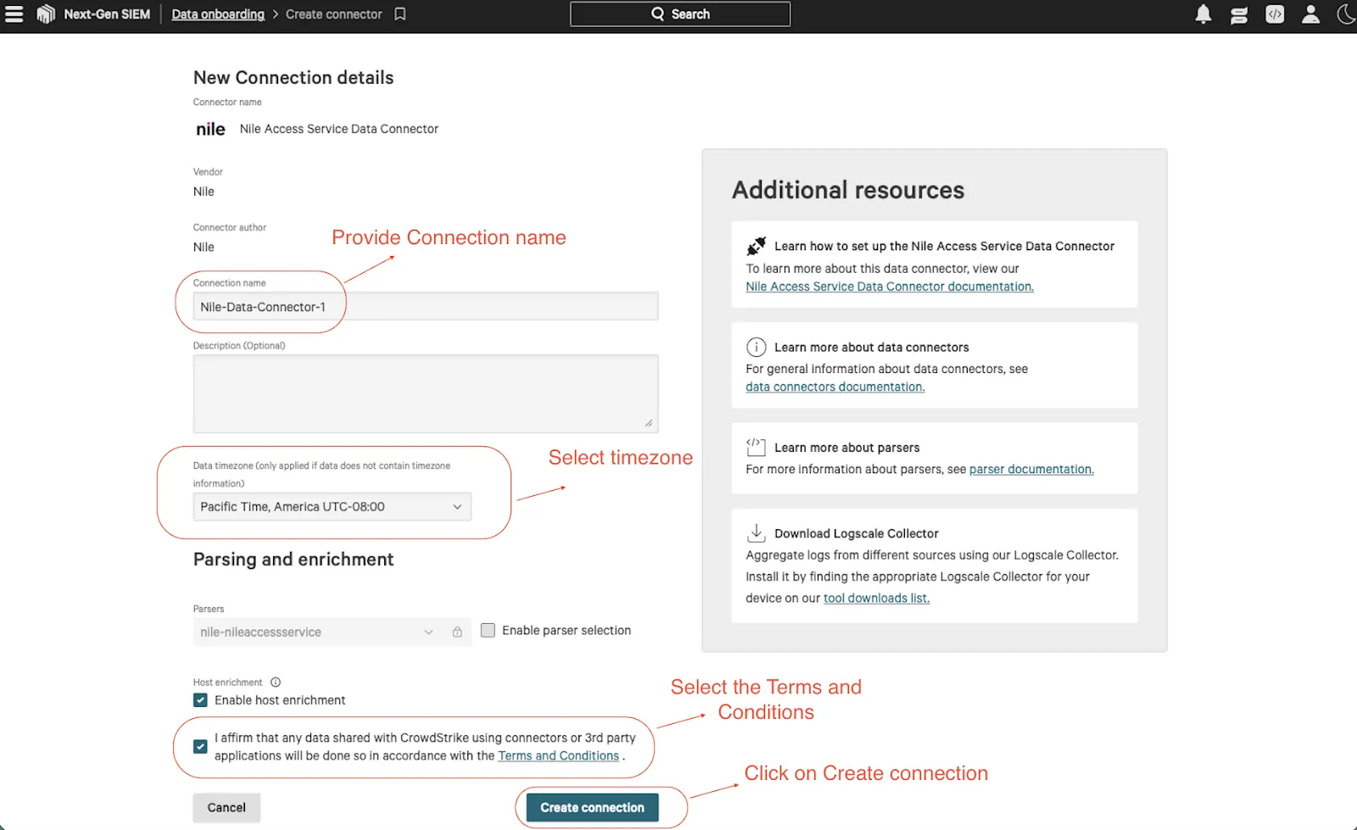This screenshot has width=1357, height=830.
Task: Toggle the Terms and Conditions affirmation checkbox
Action: click(x=200, y=747)
